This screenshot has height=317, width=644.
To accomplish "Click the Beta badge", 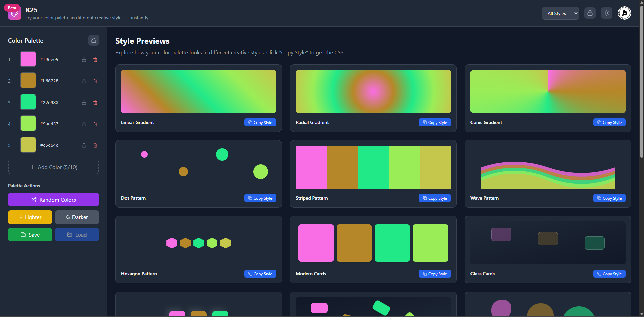I will point(12,8).
